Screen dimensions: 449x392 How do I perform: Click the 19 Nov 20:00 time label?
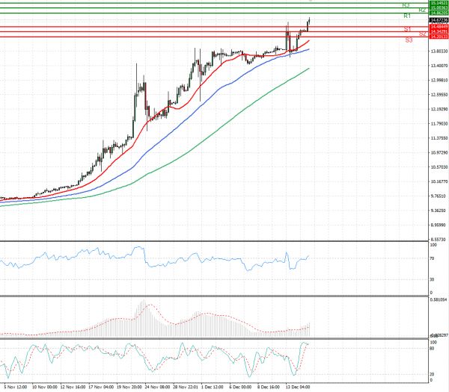(129, 387)
